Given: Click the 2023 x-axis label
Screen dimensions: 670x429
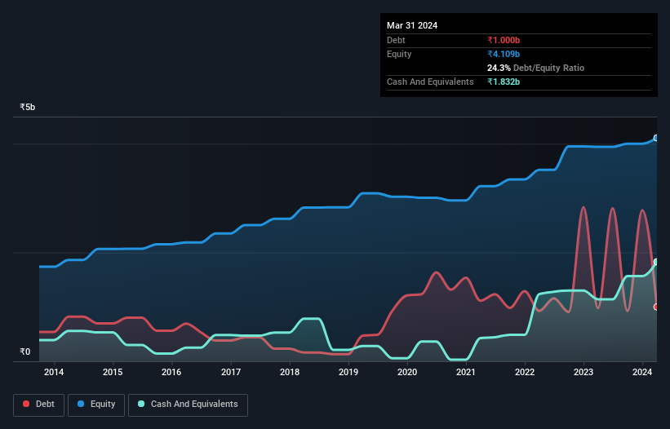Looking at the screenshot, I should coord(583,372).
